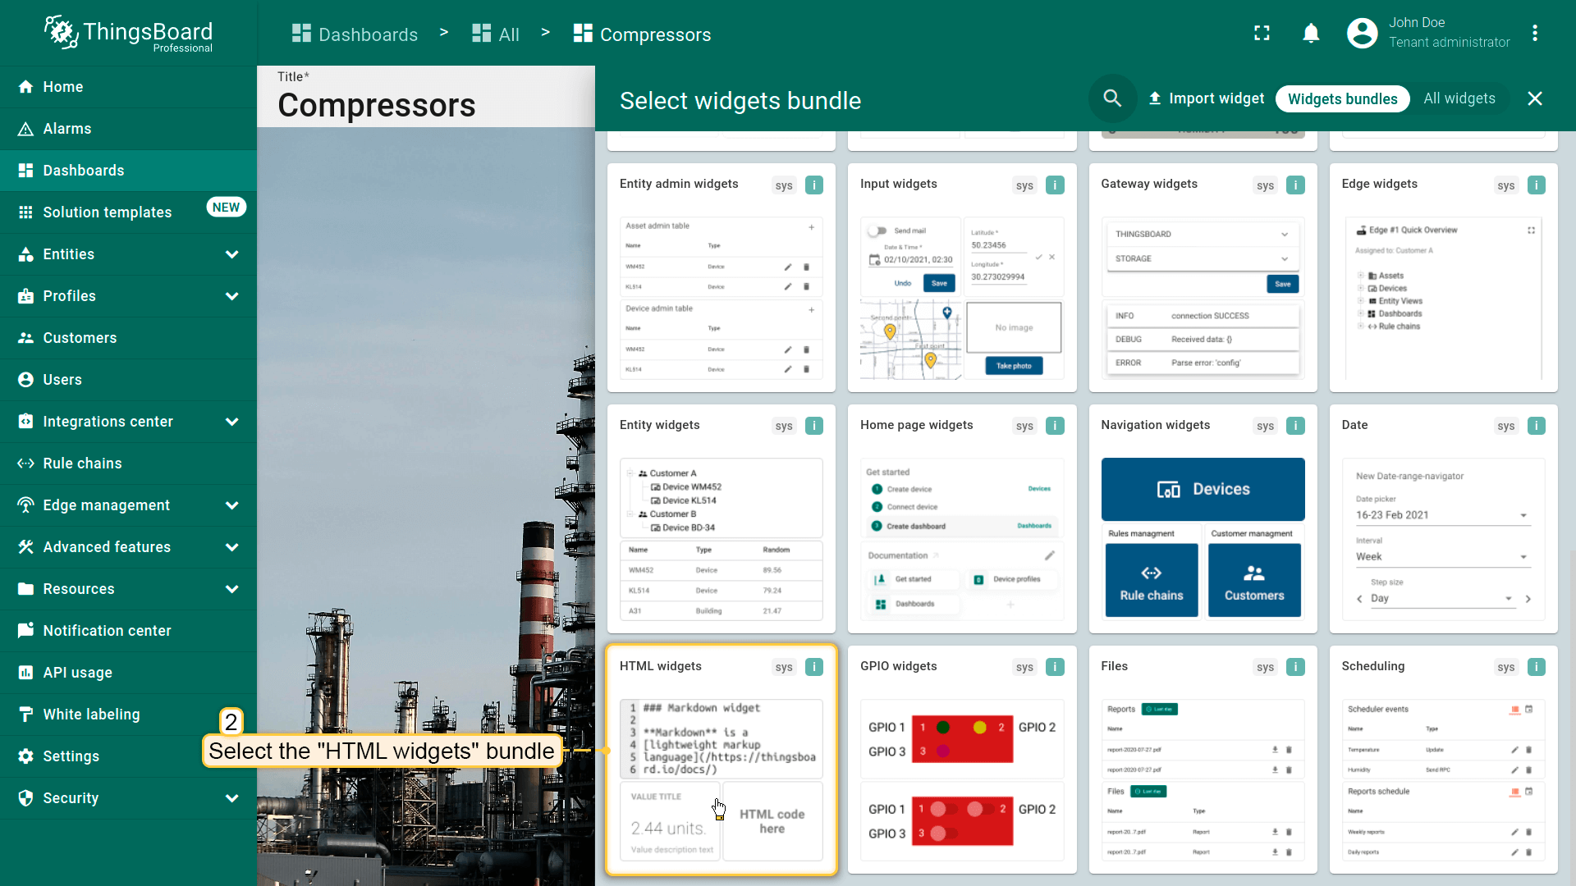Click info icon on HTML widgets bundle
The width and height of the screenshot is (1576, 886).
814,667
